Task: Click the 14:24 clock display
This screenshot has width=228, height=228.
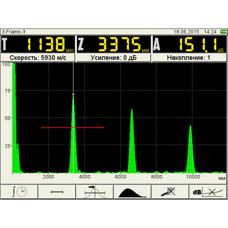Action: [210, 32]
